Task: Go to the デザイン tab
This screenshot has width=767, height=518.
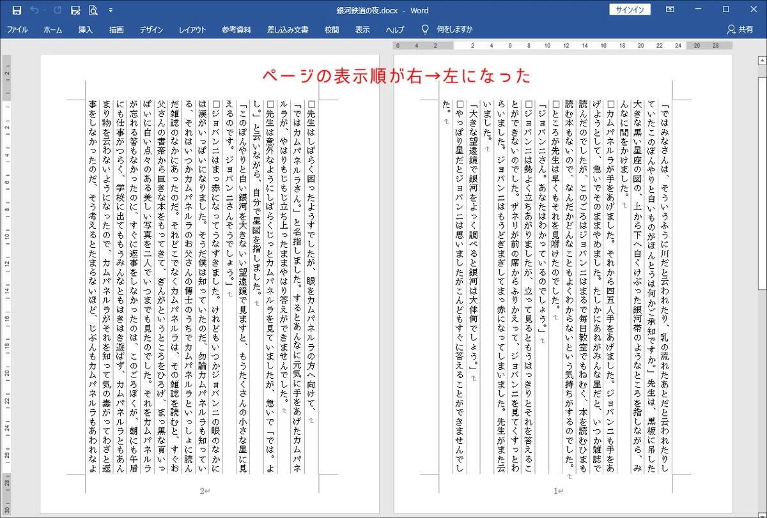Action: pos(151,30)
